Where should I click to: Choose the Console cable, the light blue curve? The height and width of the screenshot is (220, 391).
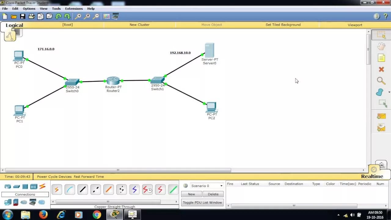[x=70, y=190]
